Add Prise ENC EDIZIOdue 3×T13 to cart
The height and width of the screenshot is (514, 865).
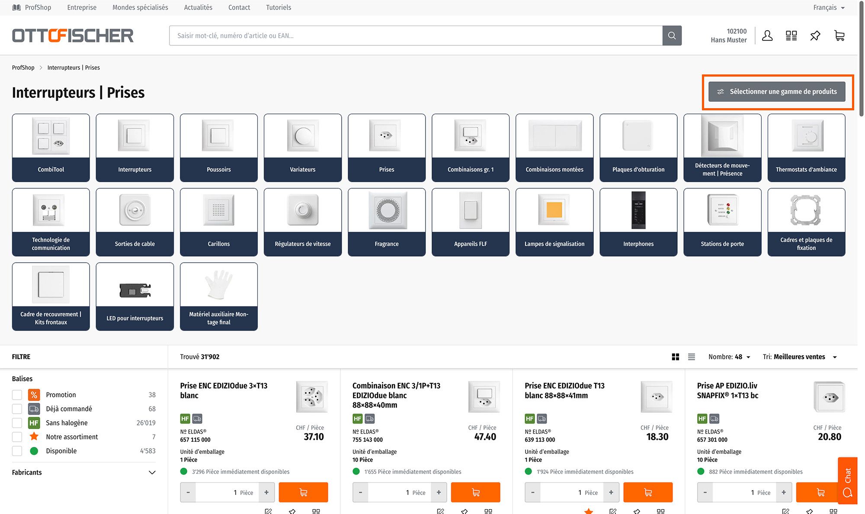pyautogui.click(x=303, y=492)
